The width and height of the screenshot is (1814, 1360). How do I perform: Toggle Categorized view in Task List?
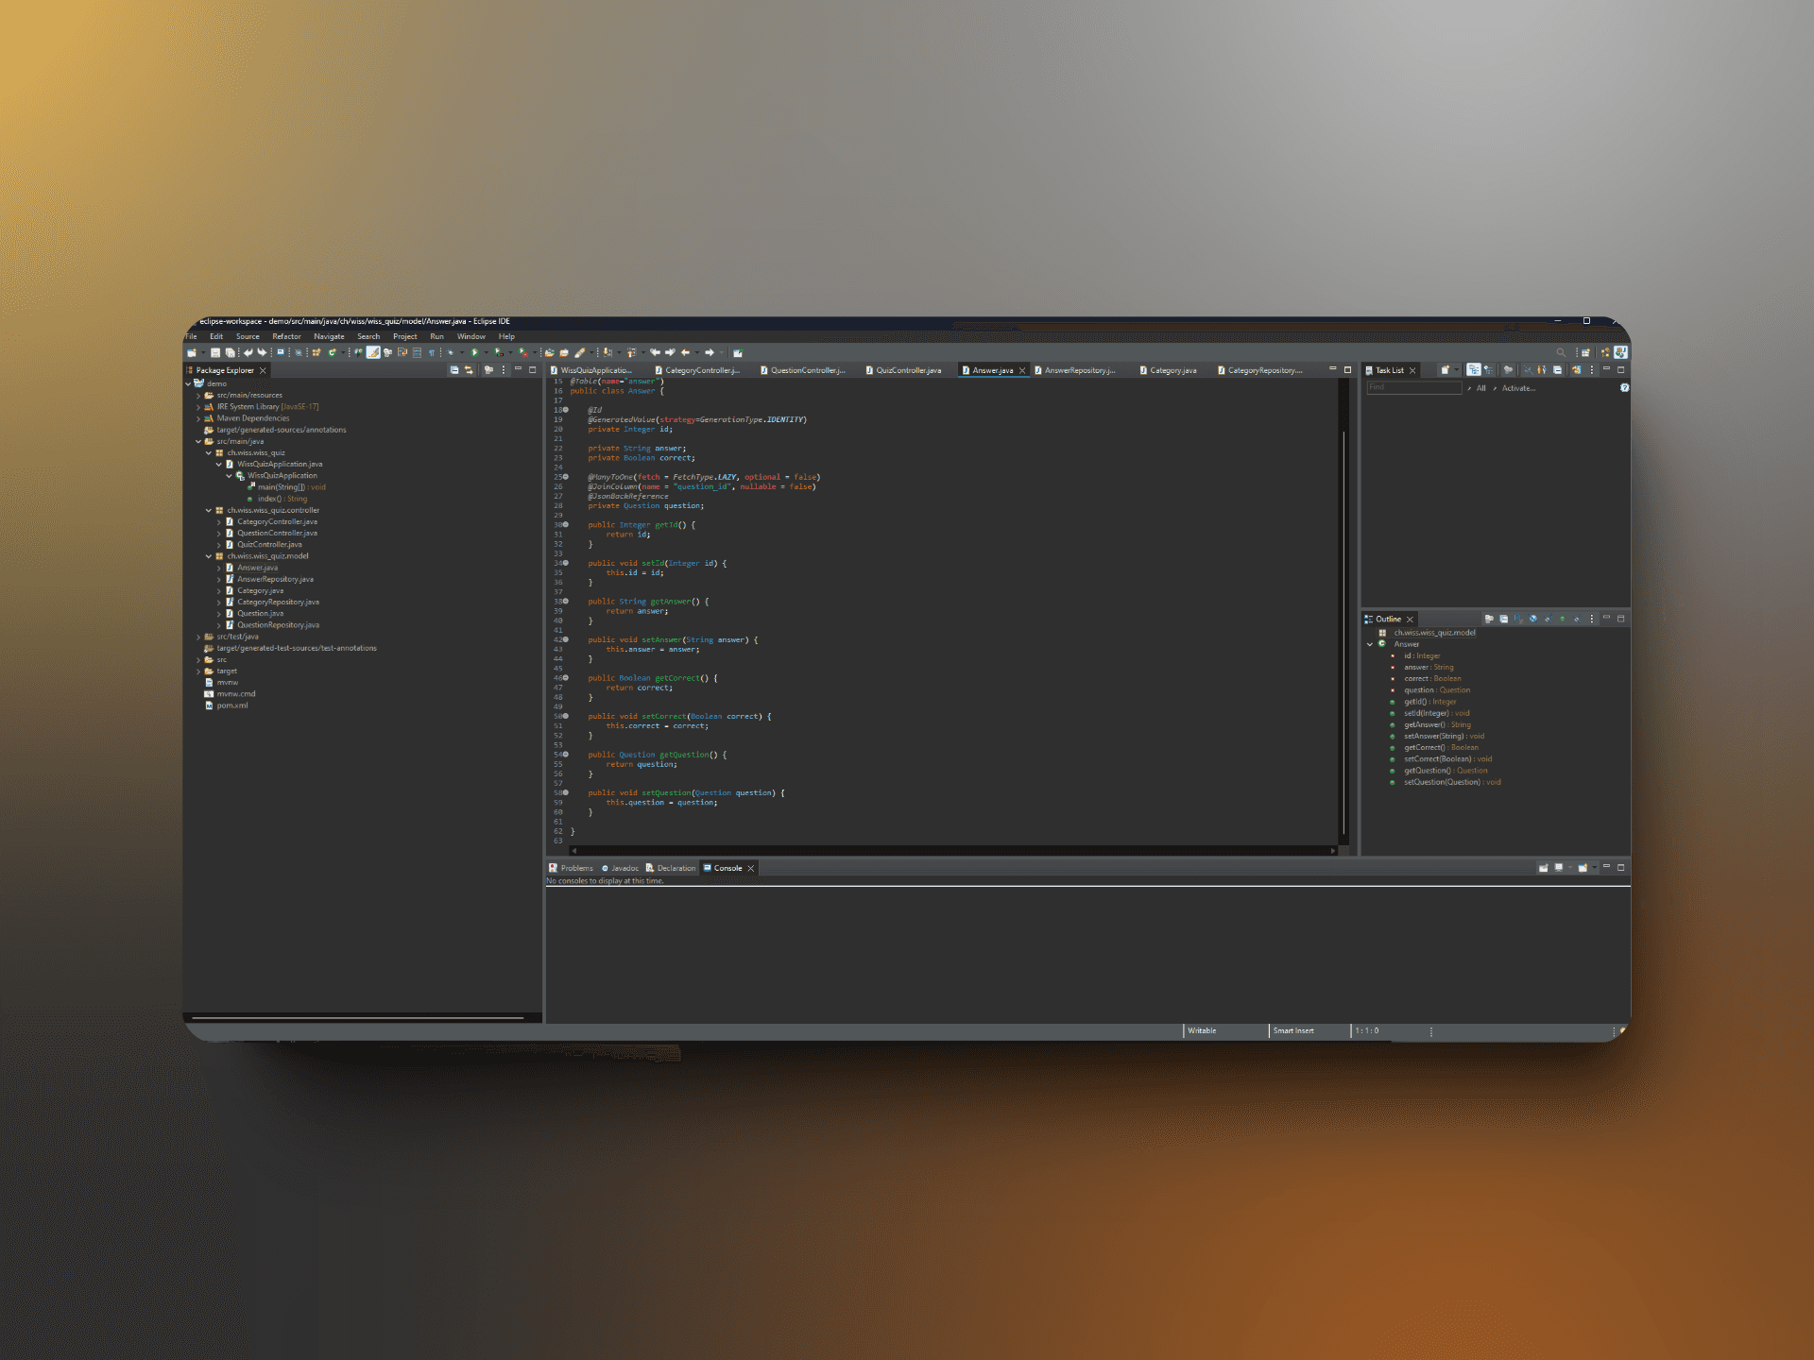[x=1473, y=370]
